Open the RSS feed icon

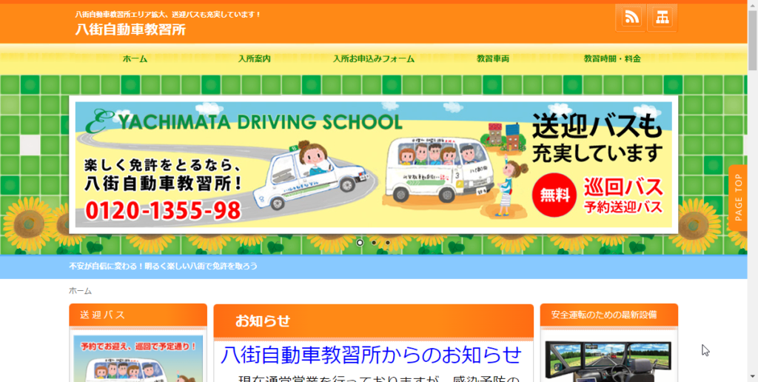[x=631, y=18]
